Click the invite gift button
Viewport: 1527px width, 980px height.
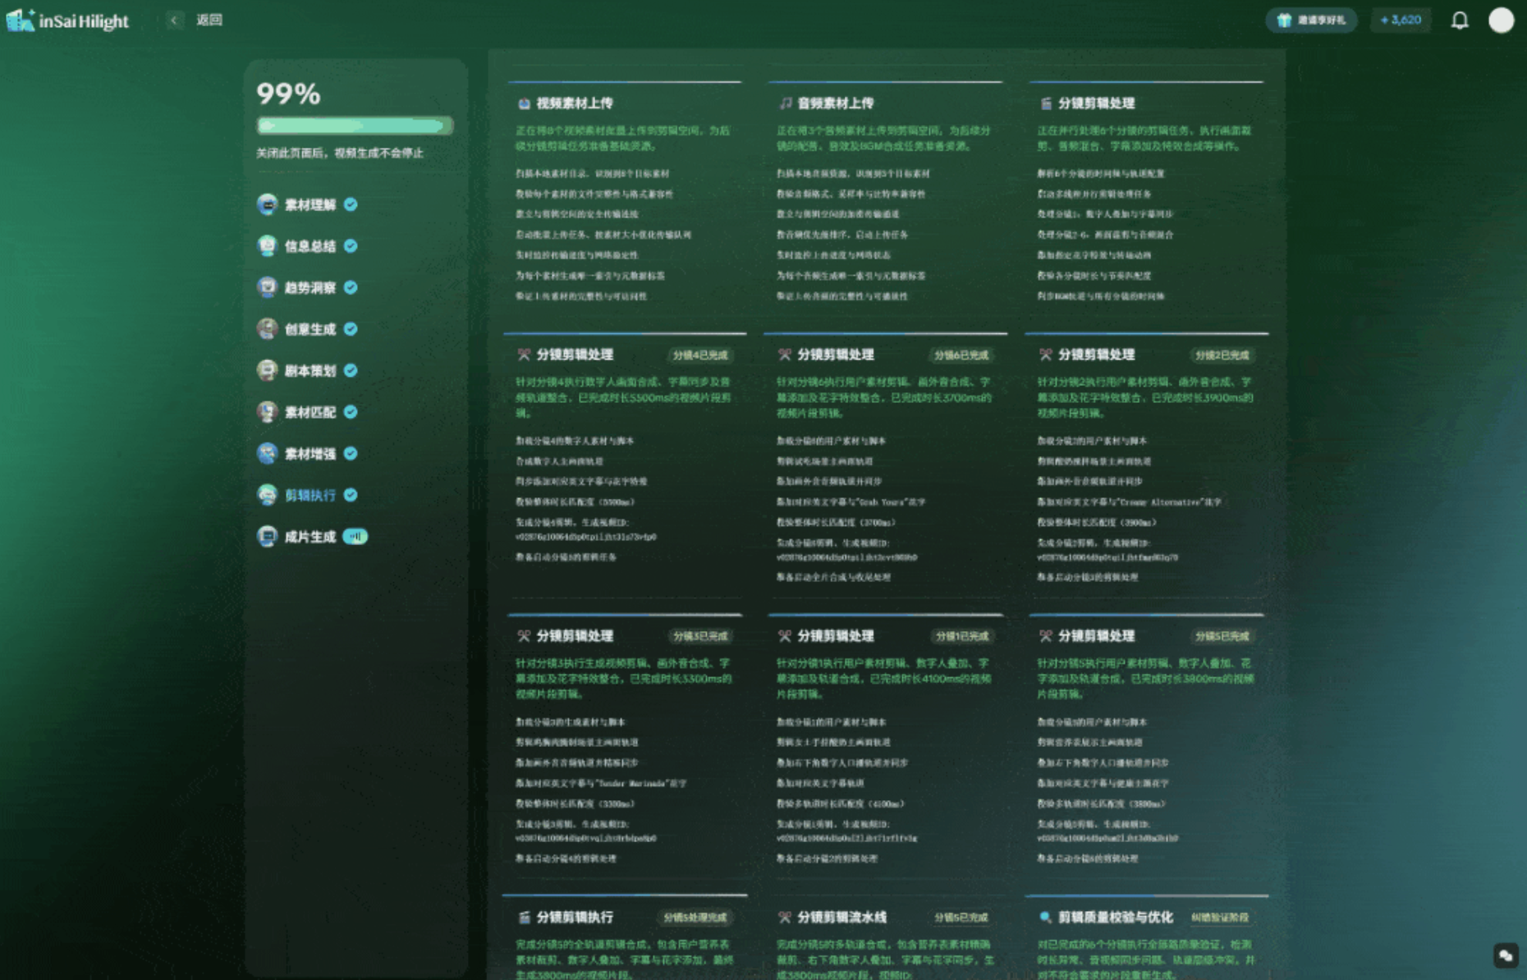point(1311,21)
